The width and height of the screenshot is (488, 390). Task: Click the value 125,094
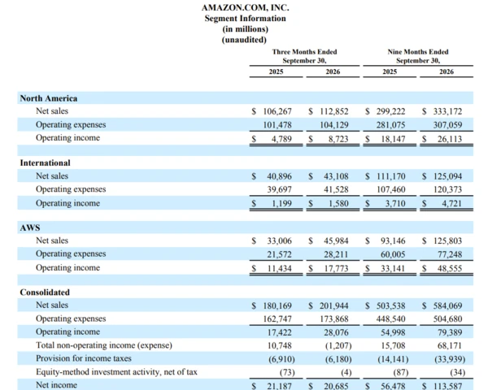pyautogui.click(x=447, y=176)
